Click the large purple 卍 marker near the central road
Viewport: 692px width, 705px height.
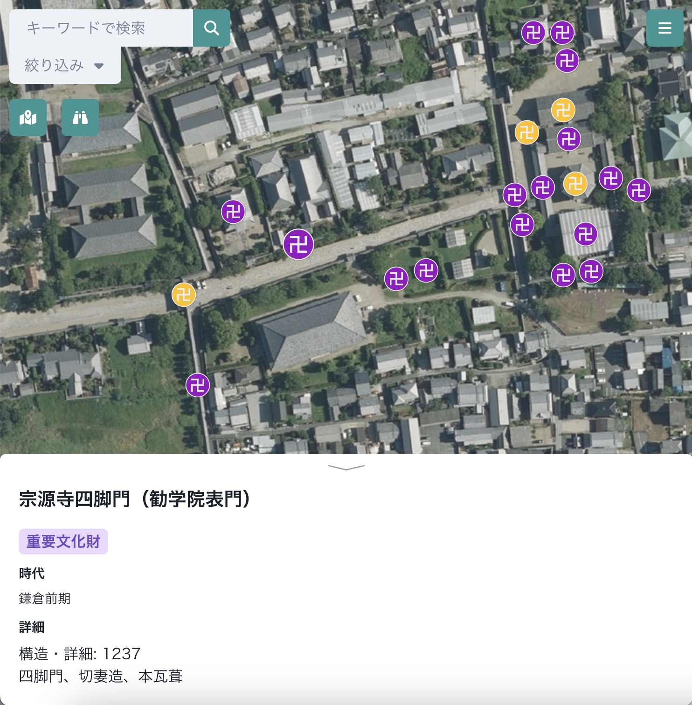click(x=299, y=243)
